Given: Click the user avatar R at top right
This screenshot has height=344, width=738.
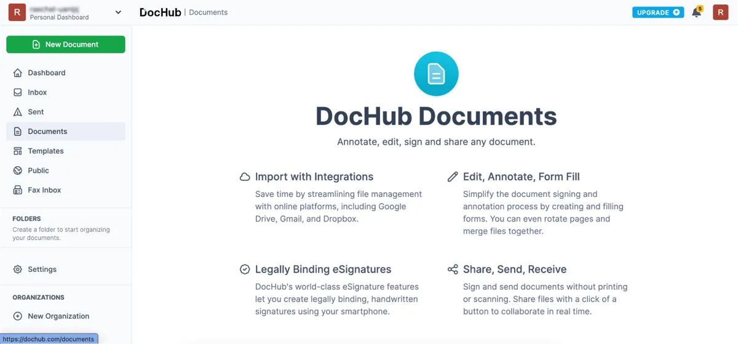Looking at the screenshot, I should click(x=721, y=12).
